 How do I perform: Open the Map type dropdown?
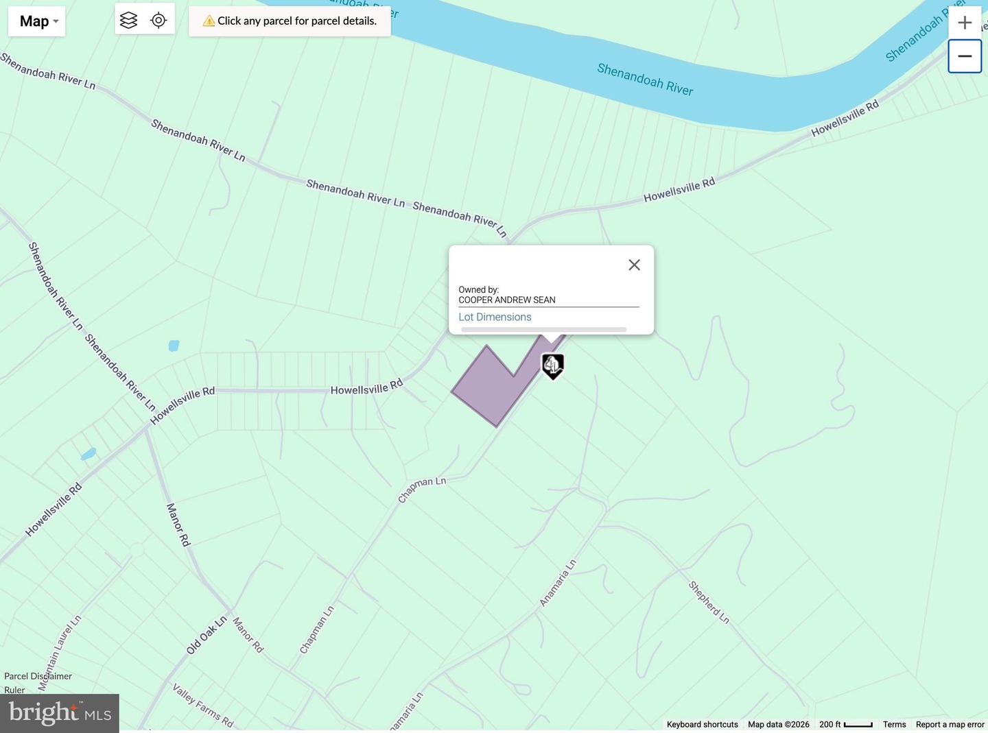click(36, 21)
